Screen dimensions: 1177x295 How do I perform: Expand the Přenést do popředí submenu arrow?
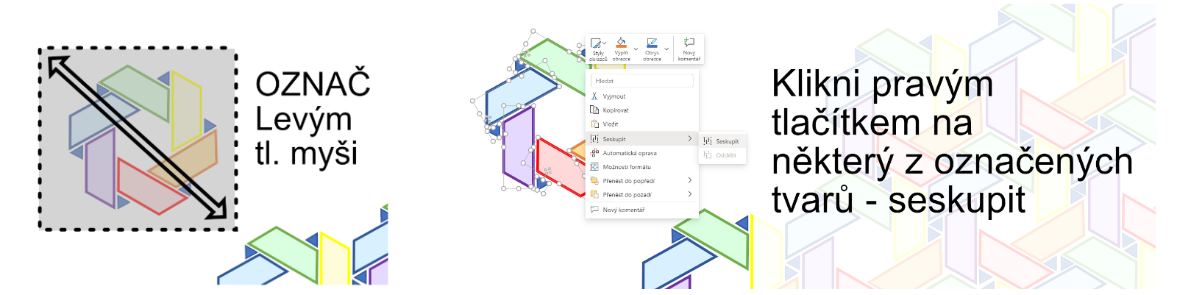tap(689, 180)
